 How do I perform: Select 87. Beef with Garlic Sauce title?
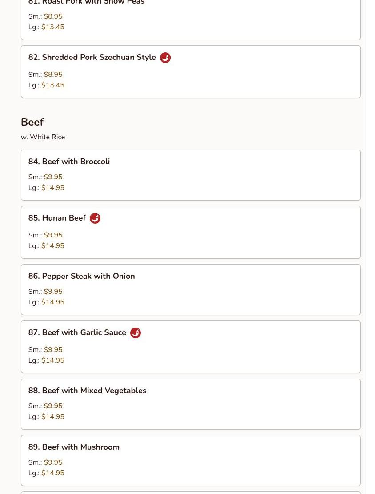click(x=77, y=332)
